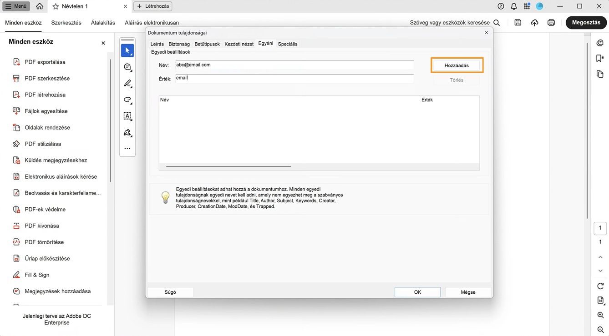This screenshot has width=609, height=336.
Task: Go to previous page chevron up
Action: click(600, 257)
